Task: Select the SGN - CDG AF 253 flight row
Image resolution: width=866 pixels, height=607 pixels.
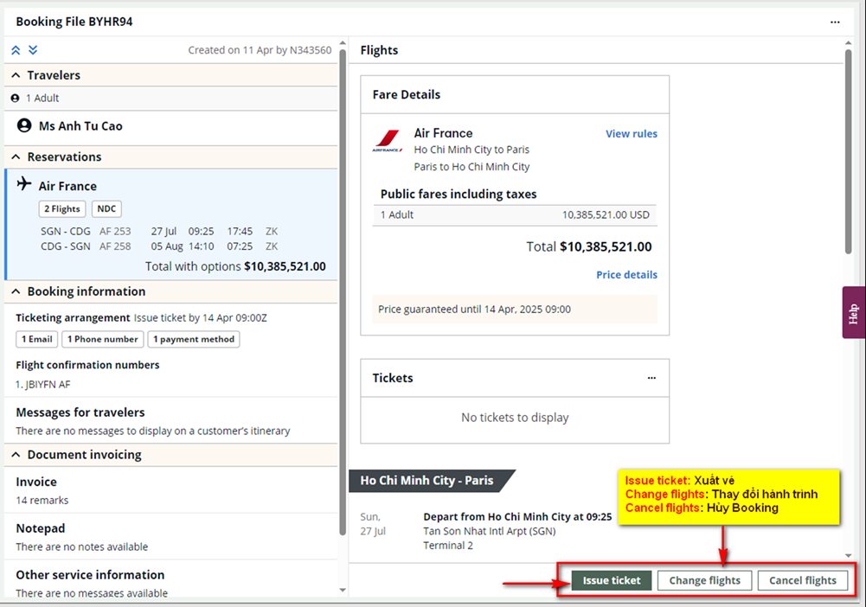Action: [159, 231]
